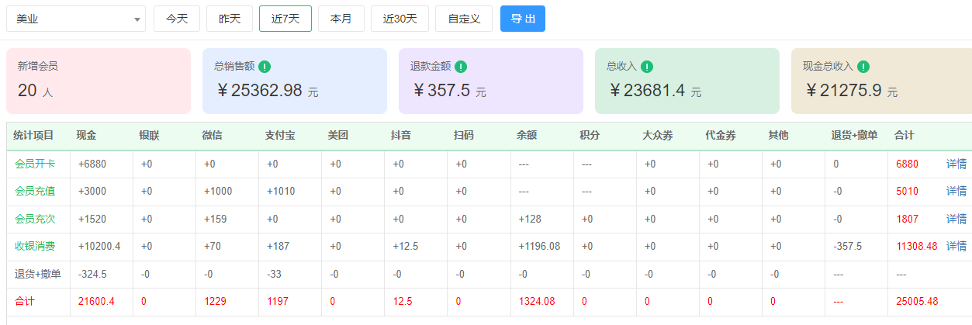Viewport: 972px width, 325px height.
Task: Click the 新增会员 summary card
Action: (x=99, y=81)
